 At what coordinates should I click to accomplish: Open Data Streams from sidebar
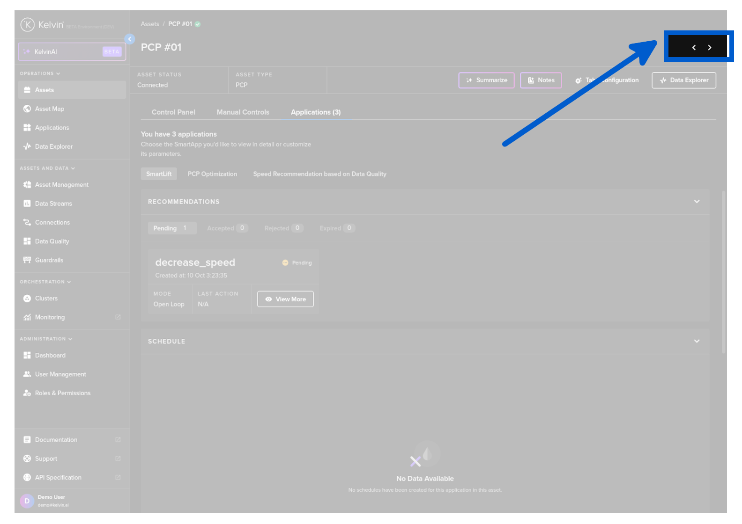coord(53,204)
